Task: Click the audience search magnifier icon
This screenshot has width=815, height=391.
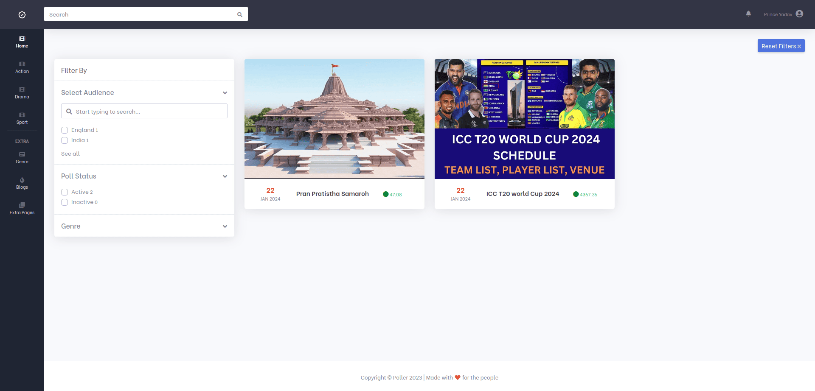Action: [69, 112]
